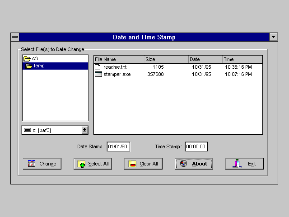This screenshot has width=289, height=217.
Task: Click the red Clear All icon
Action: [x=132, y=164]
